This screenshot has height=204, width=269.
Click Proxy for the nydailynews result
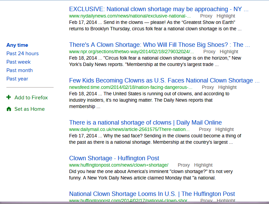click(x=206, y=16)
